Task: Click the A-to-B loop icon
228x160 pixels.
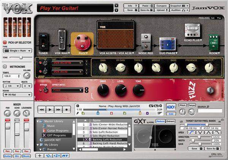Action: coord(57,156)
